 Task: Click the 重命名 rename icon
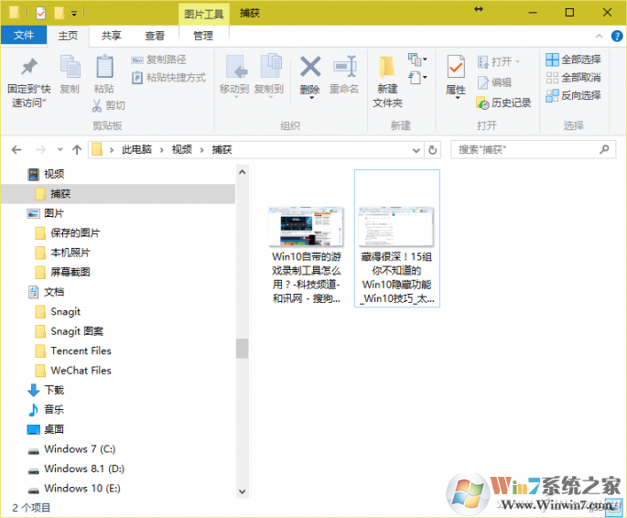coord(344,68)
